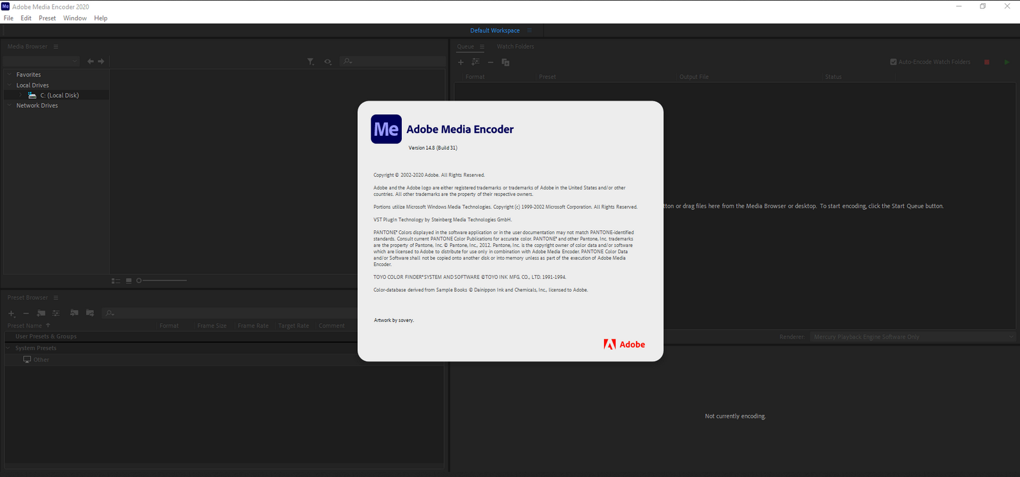Create new preset group folder icon
The width and height of the screenshot is (1020, 477).
click(x=41, y=313)
